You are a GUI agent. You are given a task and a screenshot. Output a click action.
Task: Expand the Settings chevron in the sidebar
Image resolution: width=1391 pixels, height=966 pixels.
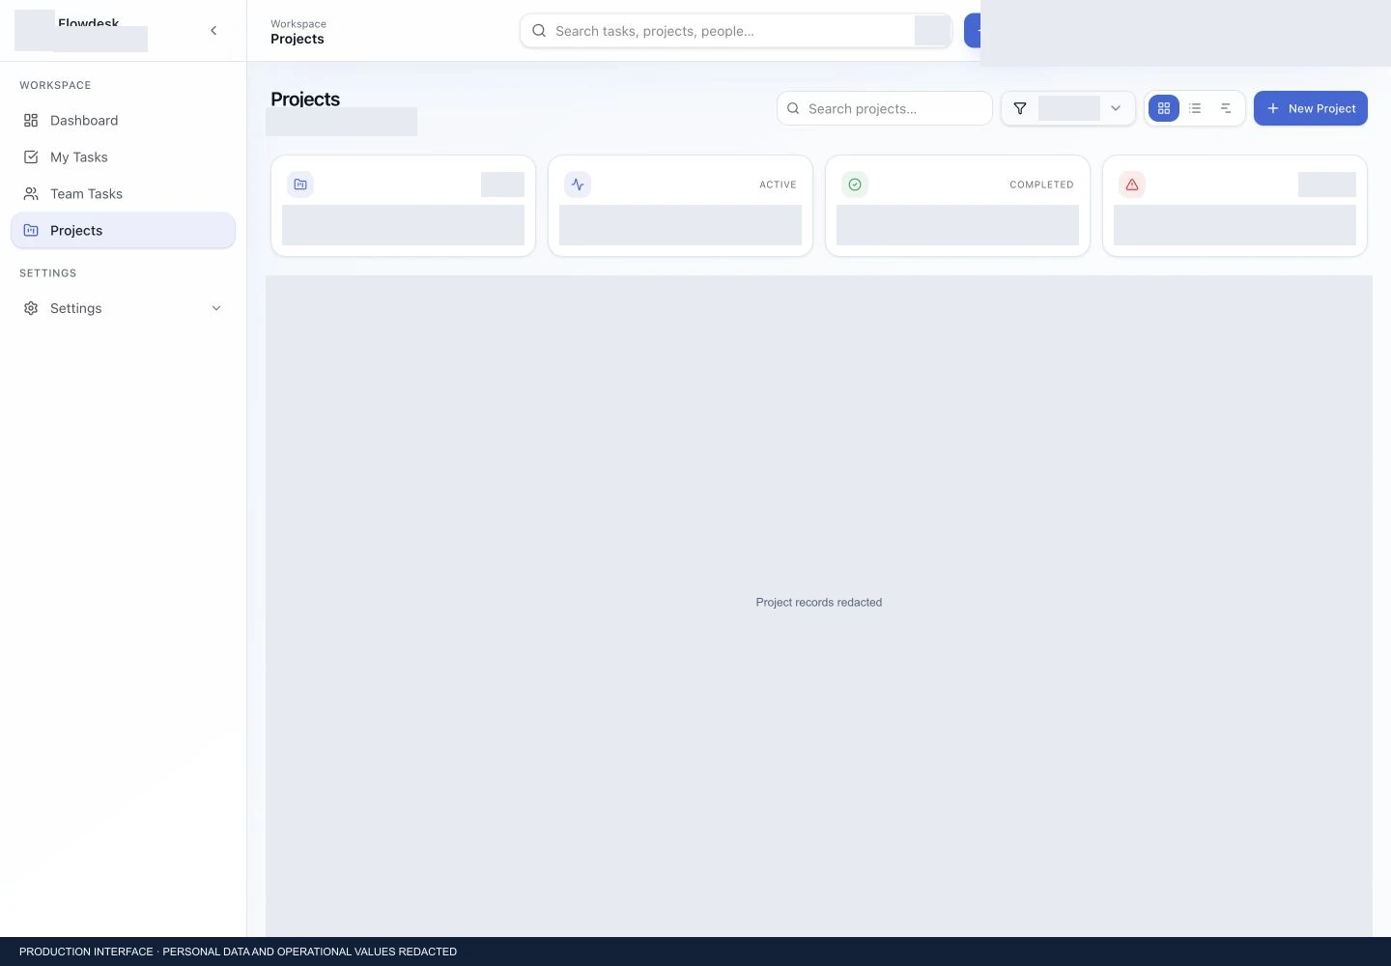coord(216,308)
